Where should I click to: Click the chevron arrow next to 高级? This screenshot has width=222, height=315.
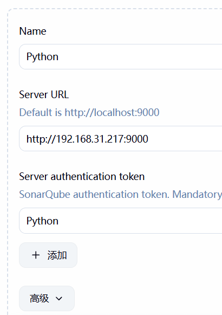[x=59, y=299]
